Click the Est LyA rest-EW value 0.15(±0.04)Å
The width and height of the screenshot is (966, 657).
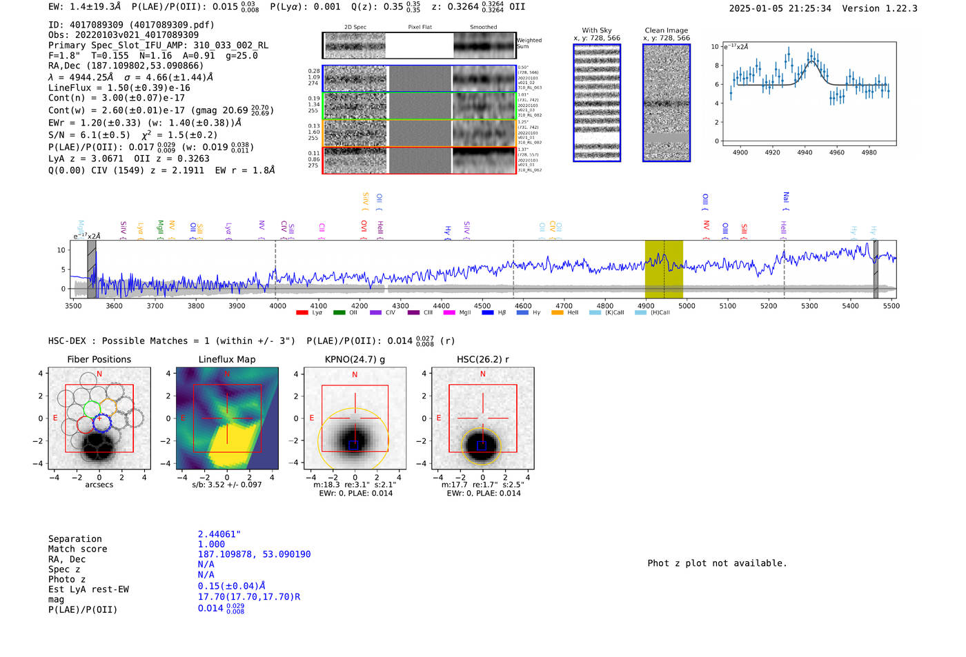(232, 586)
